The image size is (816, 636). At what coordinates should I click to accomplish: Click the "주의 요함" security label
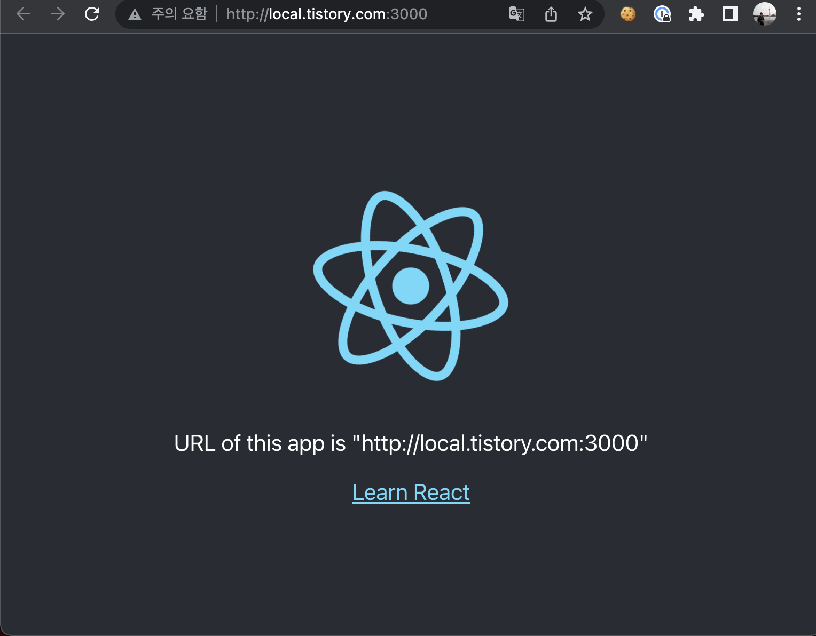[x=179, y=14]
